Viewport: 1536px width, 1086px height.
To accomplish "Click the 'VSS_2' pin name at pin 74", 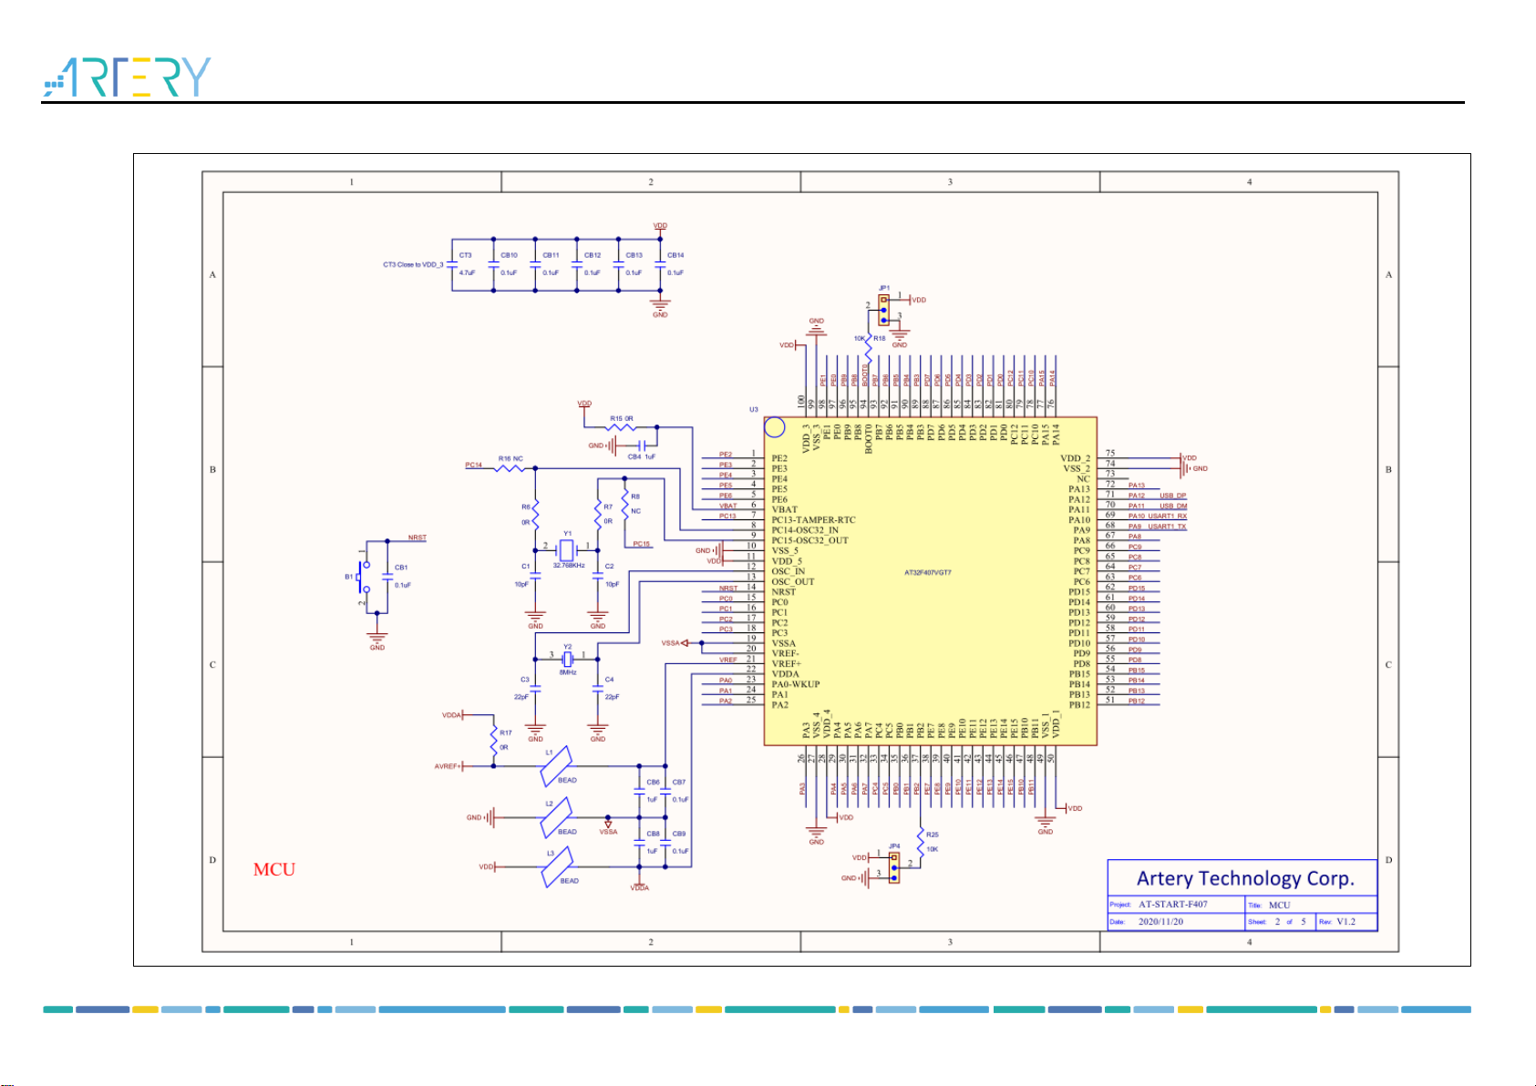I will (1077, 468).
